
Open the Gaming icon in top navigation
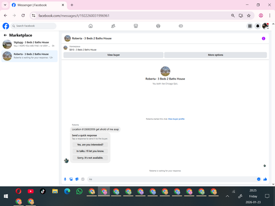181,26
